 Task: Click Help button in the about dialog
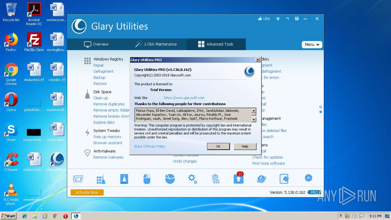(245, 146)
